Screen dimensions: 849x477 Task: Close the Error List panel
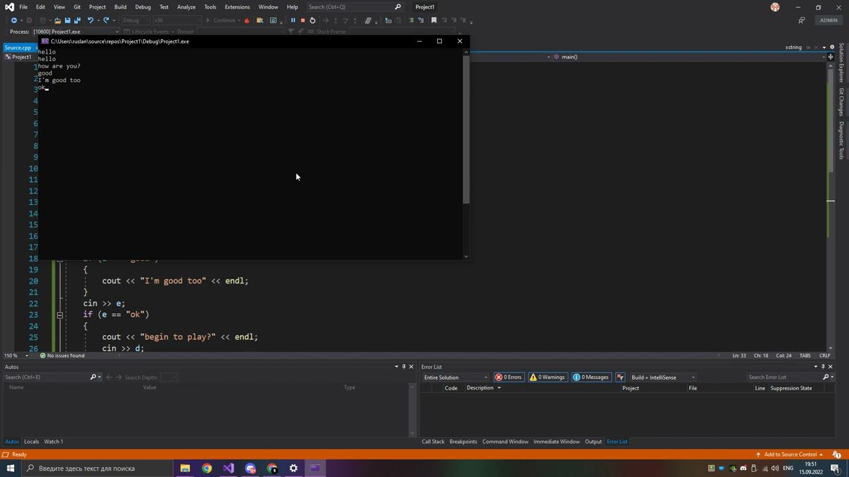[x=830, y=367]
